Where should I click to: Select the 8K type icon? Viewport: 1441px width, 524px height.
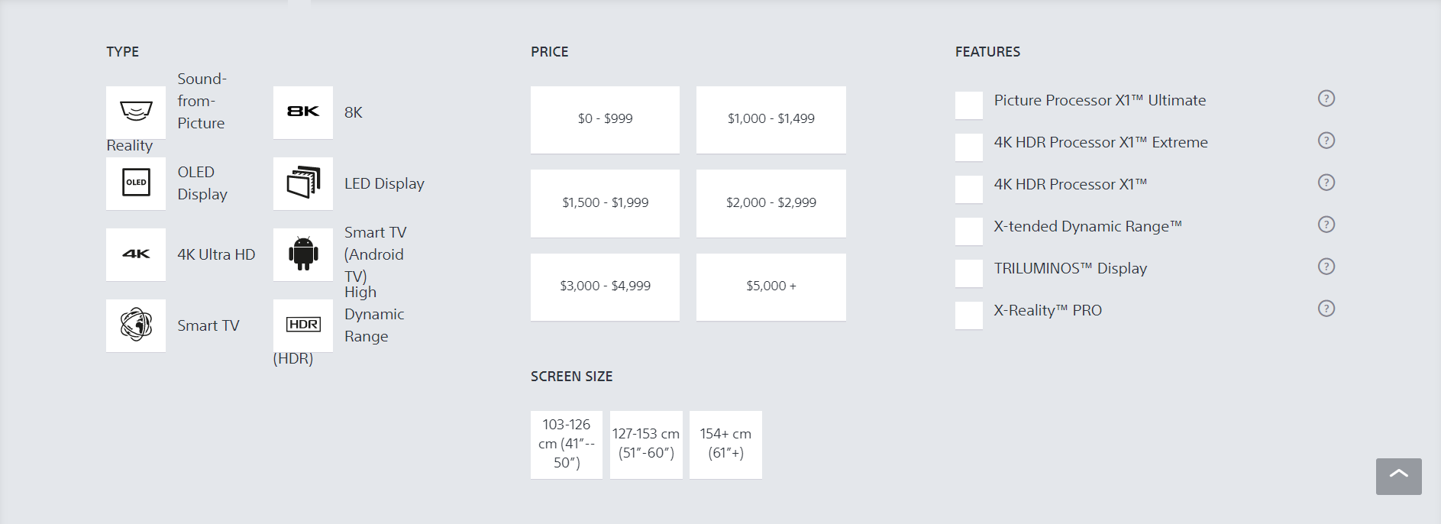pyautogui.click(x=303, y=112)
